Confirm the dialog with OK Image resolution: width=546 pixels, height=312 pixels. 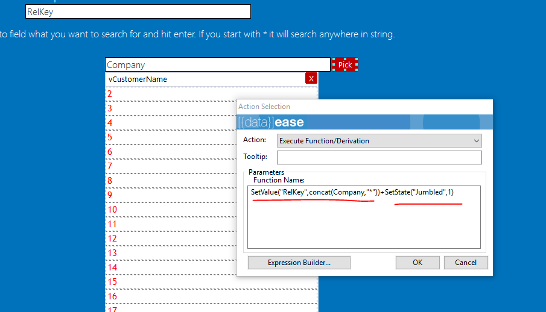coord(417,263)
